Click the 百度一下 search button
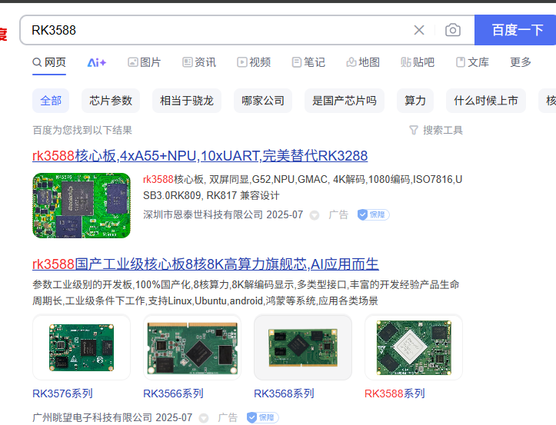The height and width of the screenshot is (425, 556). (x=515, y=30)
